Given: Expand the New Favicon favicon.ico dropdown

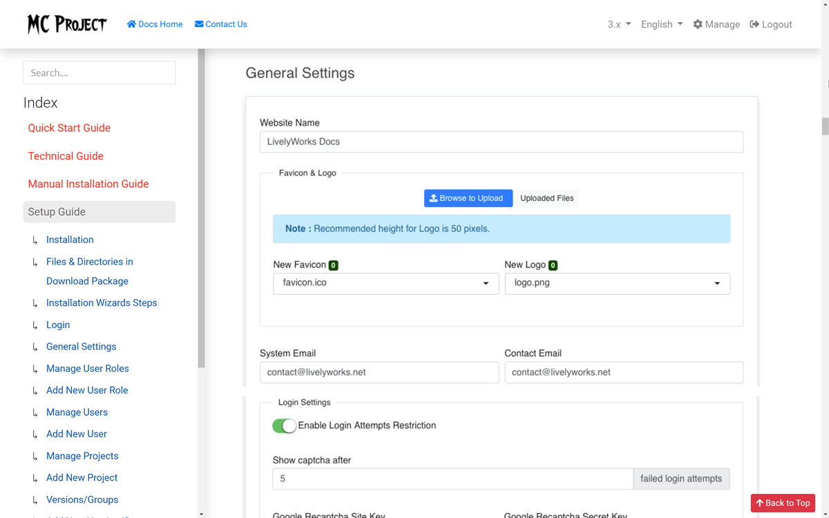Looking at the screenshot, I should pos(385,283).
